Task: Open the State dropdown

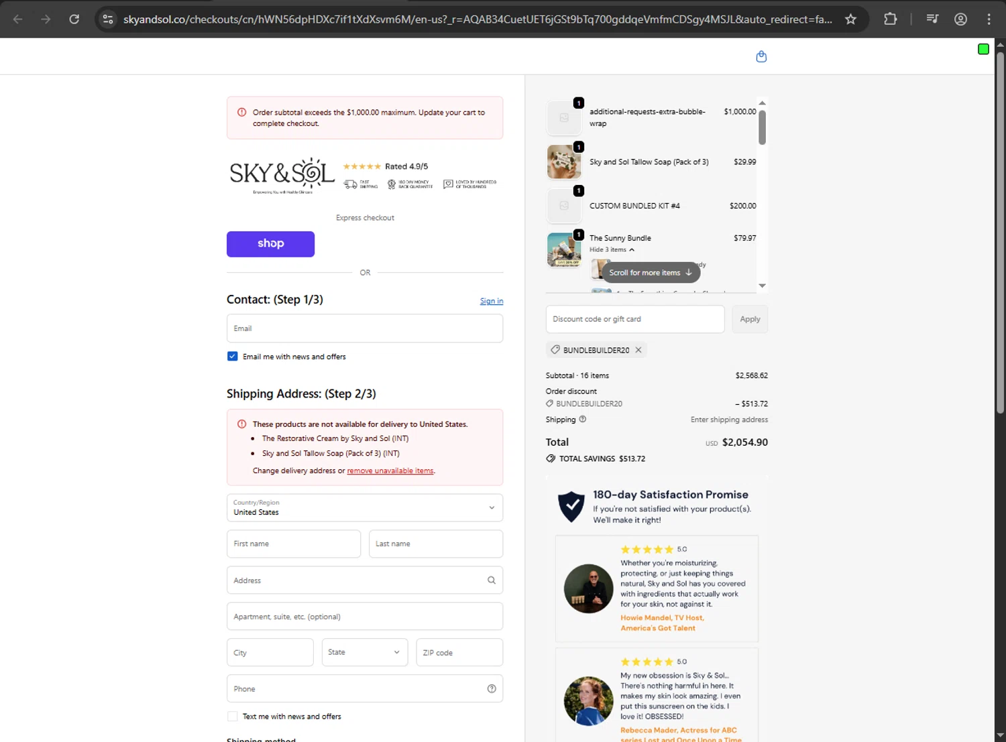Action: pos(365,652)
